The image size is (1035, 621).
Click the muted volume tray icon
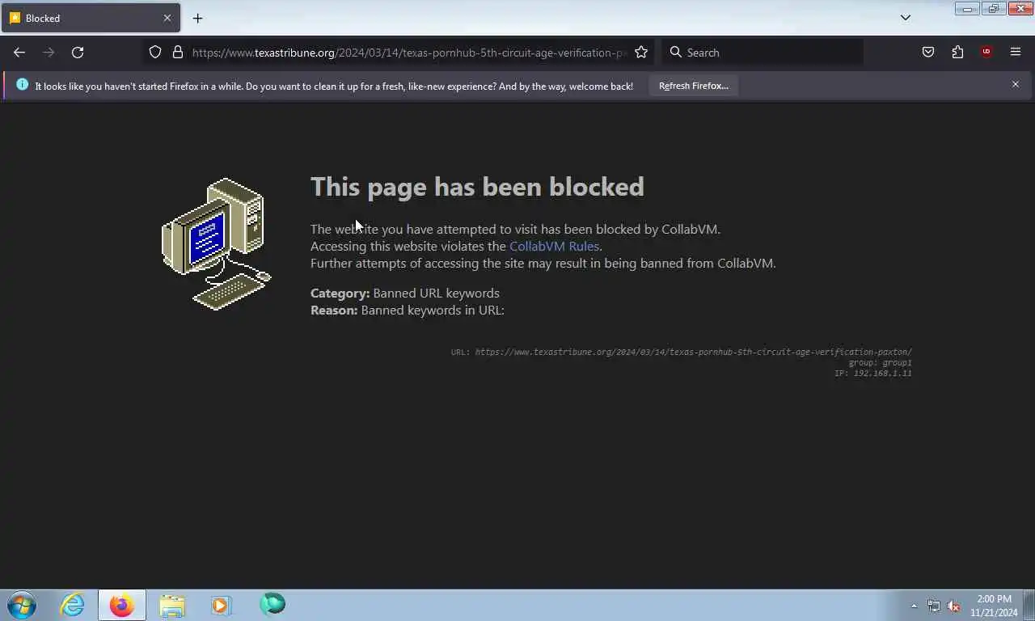pyautogui.click(x=953, y=606)
